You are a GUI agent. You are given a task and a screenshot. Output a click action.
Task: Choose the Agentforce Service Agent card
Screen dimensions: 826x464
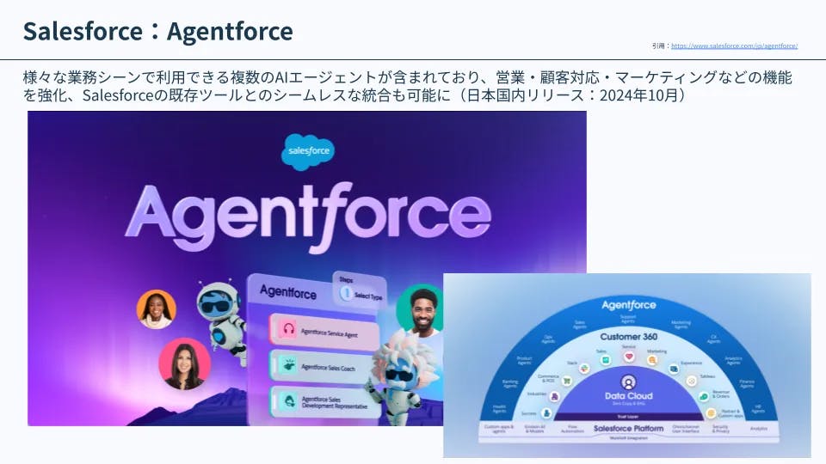click(x=324, y=332)
